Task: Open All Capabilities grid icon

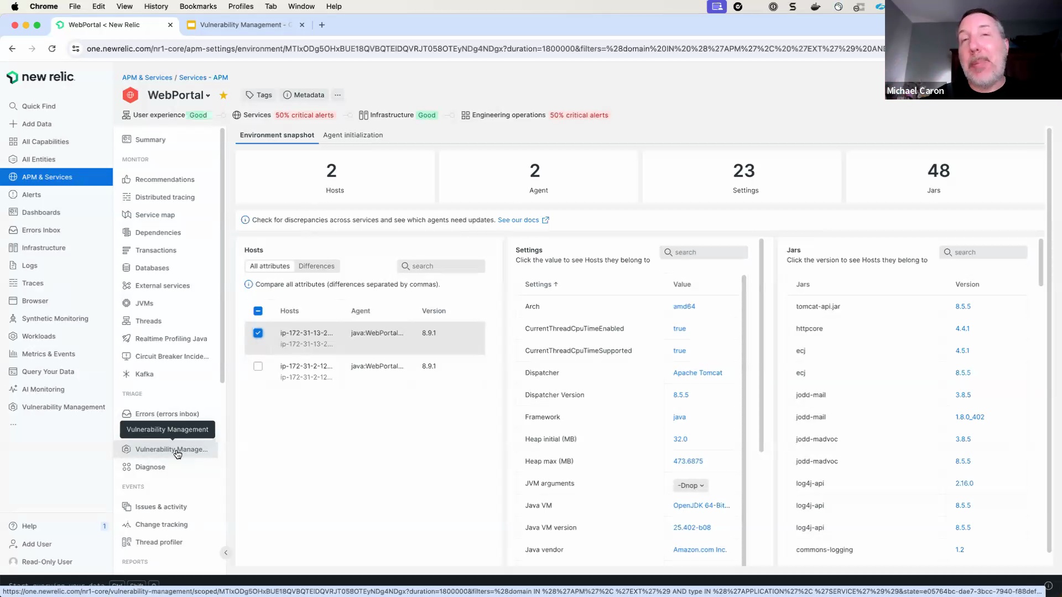Action: coord(13,142)
